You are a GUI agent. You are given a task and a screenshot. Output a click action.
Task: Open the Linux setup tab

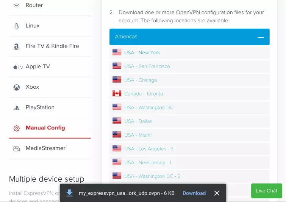point(50,26)
